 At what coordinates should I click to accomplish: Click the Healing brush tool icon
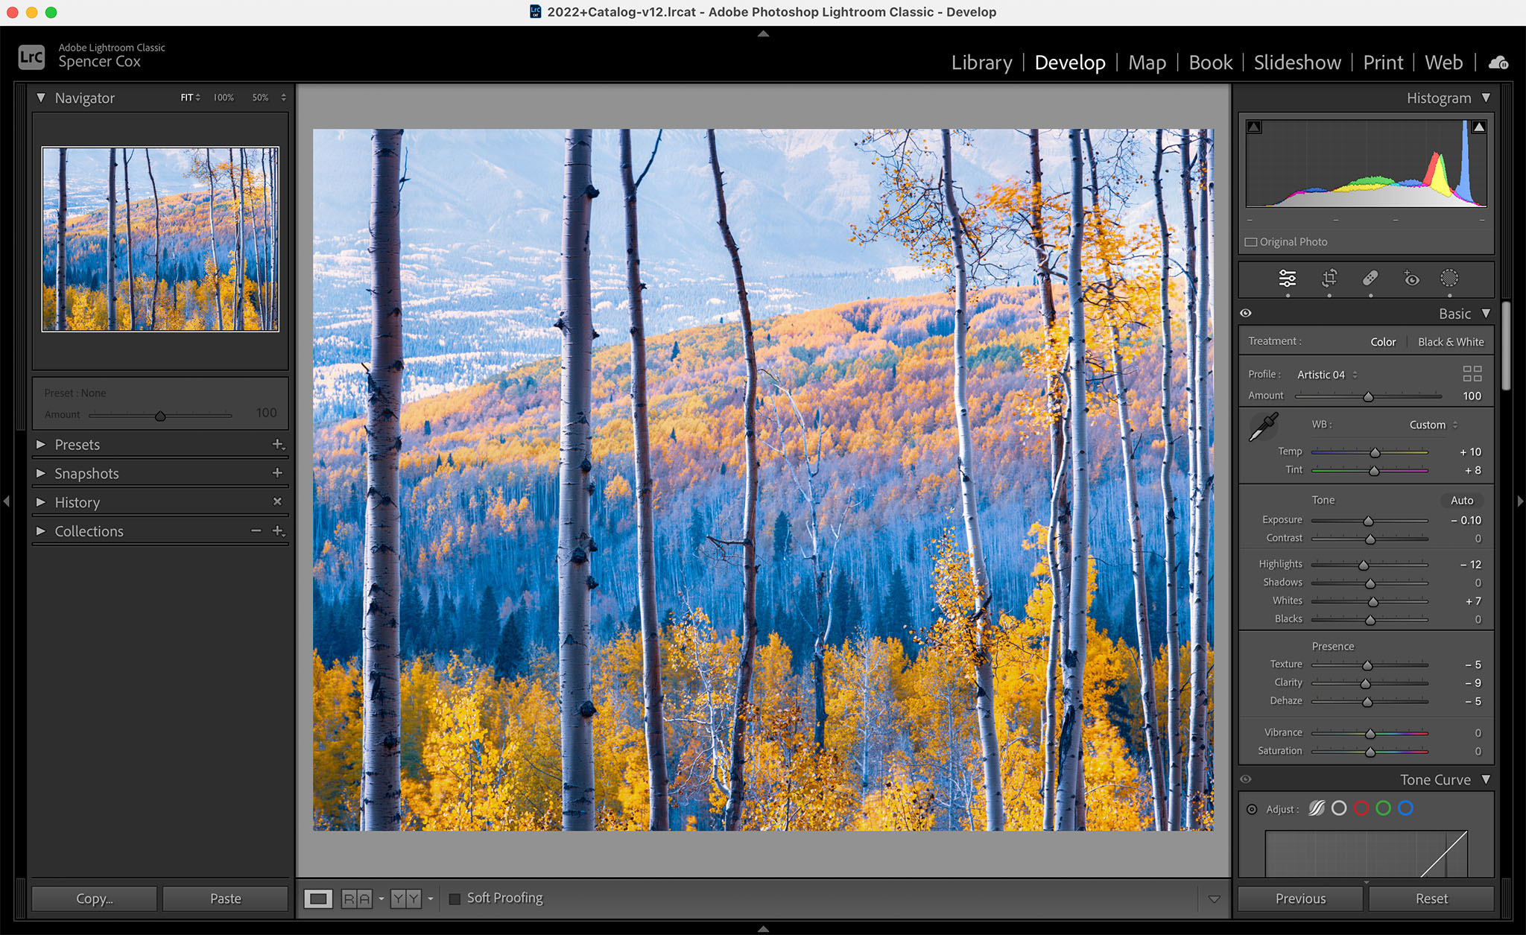[1370, 278]
